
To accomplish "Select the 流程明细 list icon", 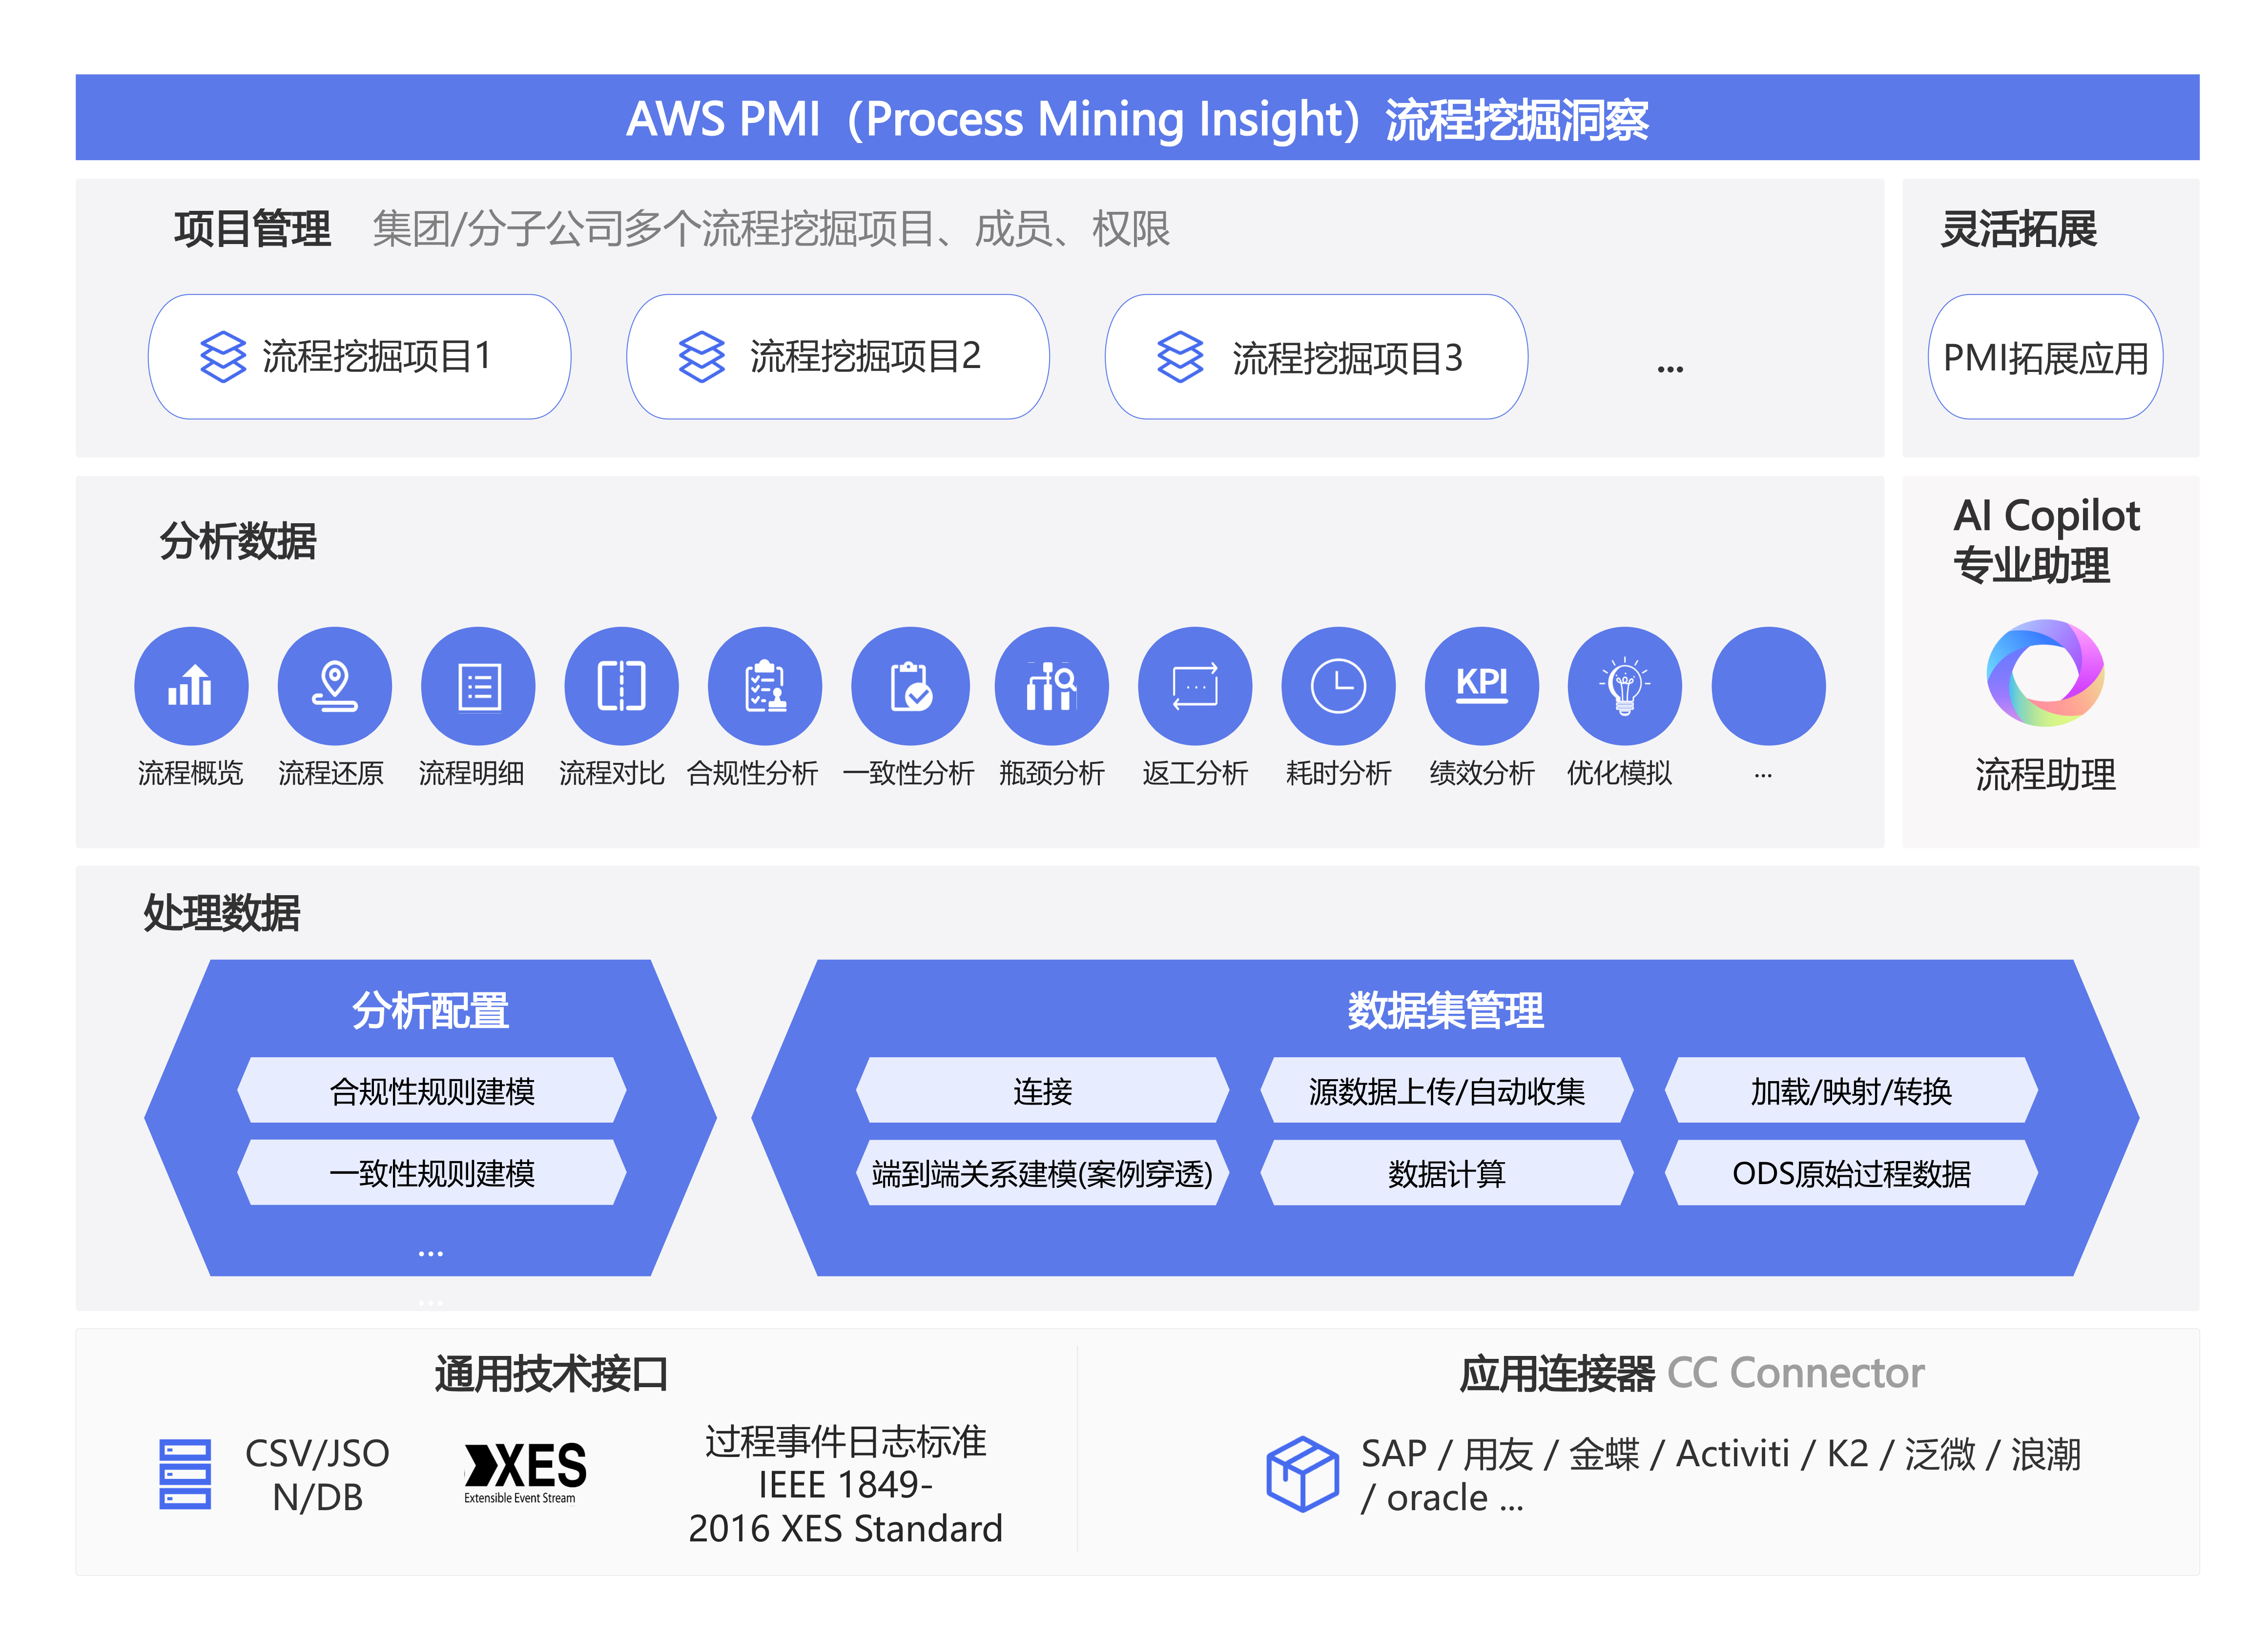I will point(478,686).
